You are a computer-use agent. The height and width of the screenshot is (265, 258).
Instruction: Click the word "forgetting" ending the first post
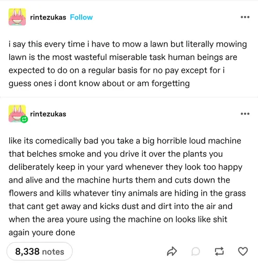coord(171,84)
